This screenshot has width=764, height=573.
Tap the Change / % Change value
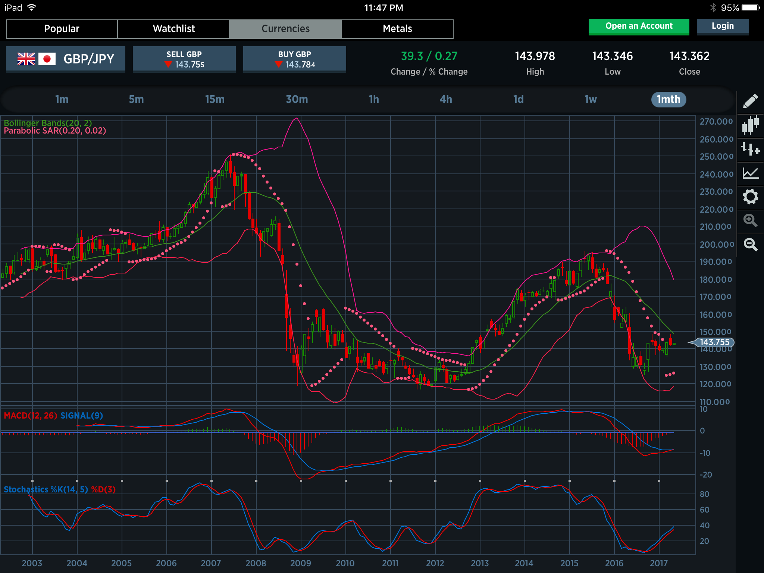(x=429, y=56)
